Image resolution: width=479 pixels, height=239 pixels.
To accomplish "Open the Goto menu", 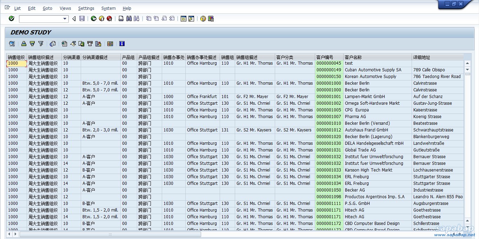I will (x=47, y=8).
